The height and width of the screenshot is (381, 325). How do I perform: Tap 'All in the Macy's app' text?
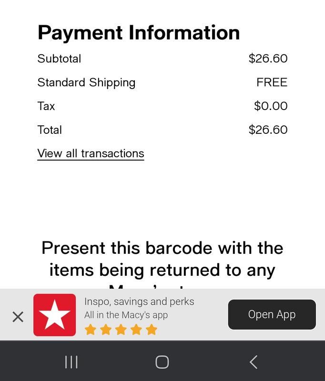tap(126, 315)
